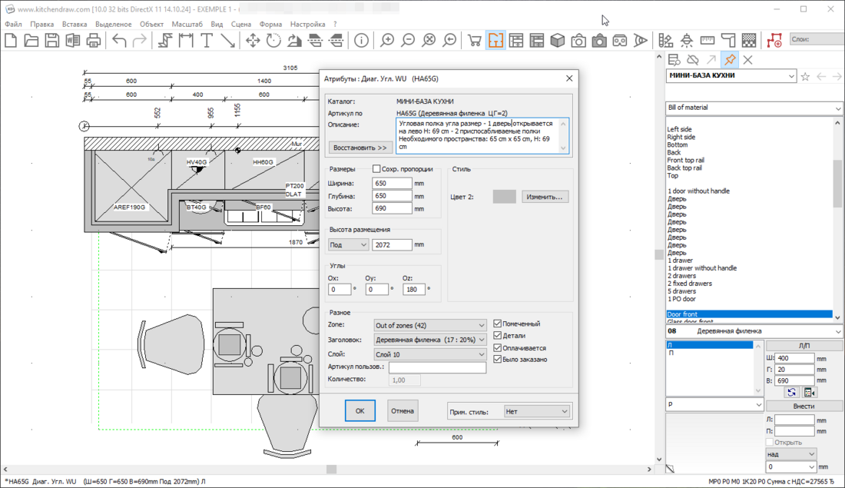Click the Oz angle field showing 180
Viewport: 845px width, 488px height.
[413, 290]
